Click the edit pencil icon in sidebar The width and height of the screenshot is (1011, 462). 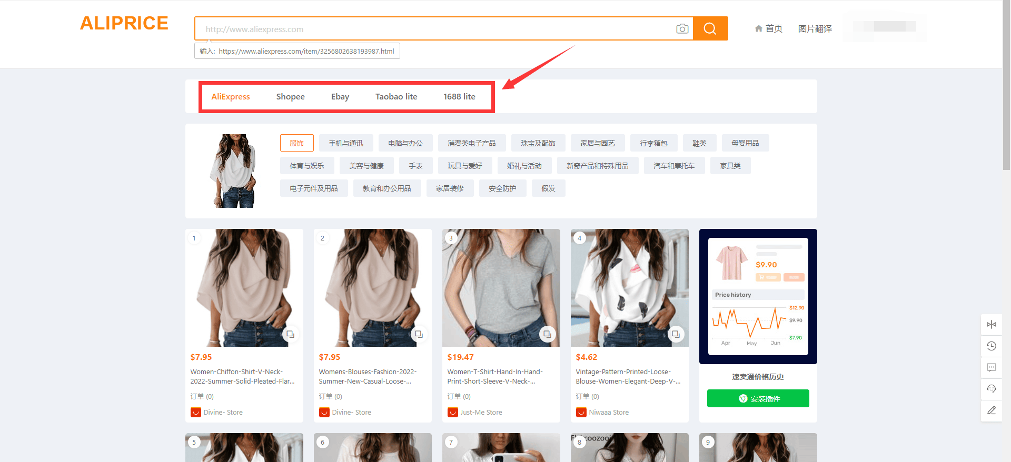992,410
